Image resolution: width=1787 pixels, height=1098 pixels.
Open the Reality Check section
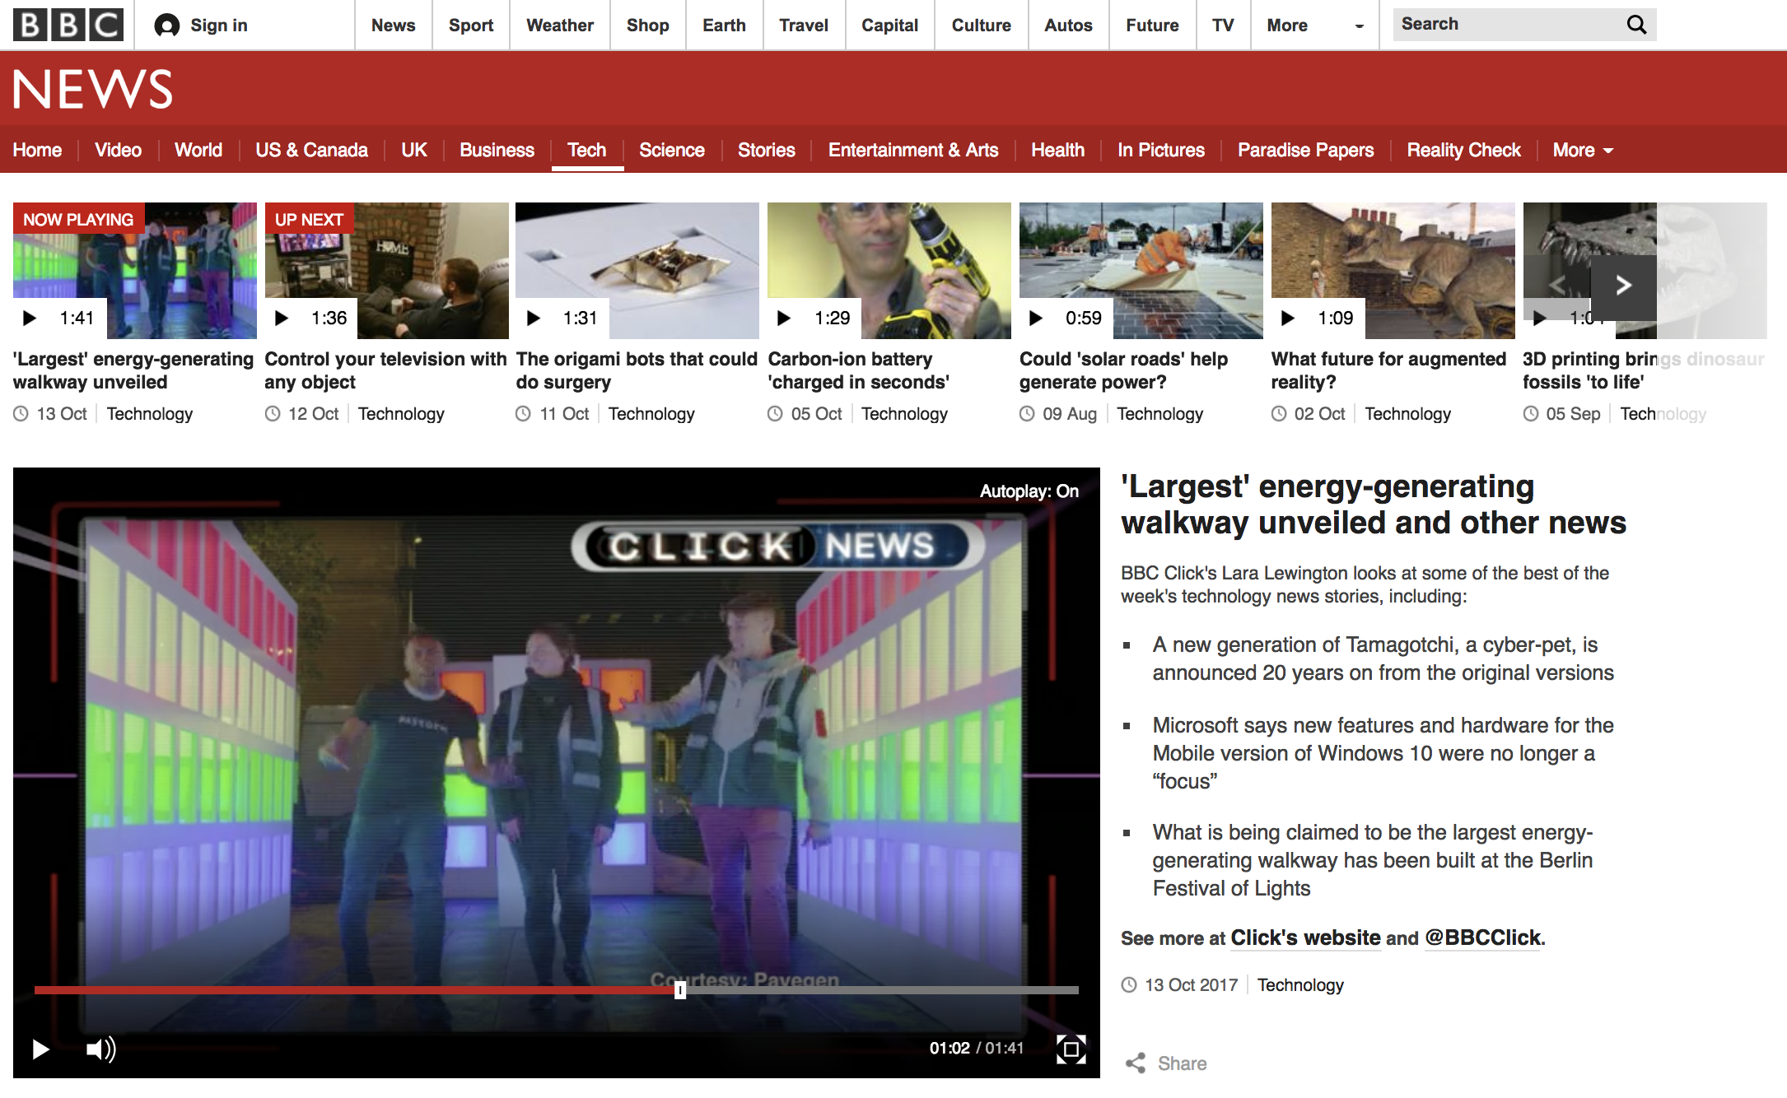pyautogui.click(x=1463, y=150)
